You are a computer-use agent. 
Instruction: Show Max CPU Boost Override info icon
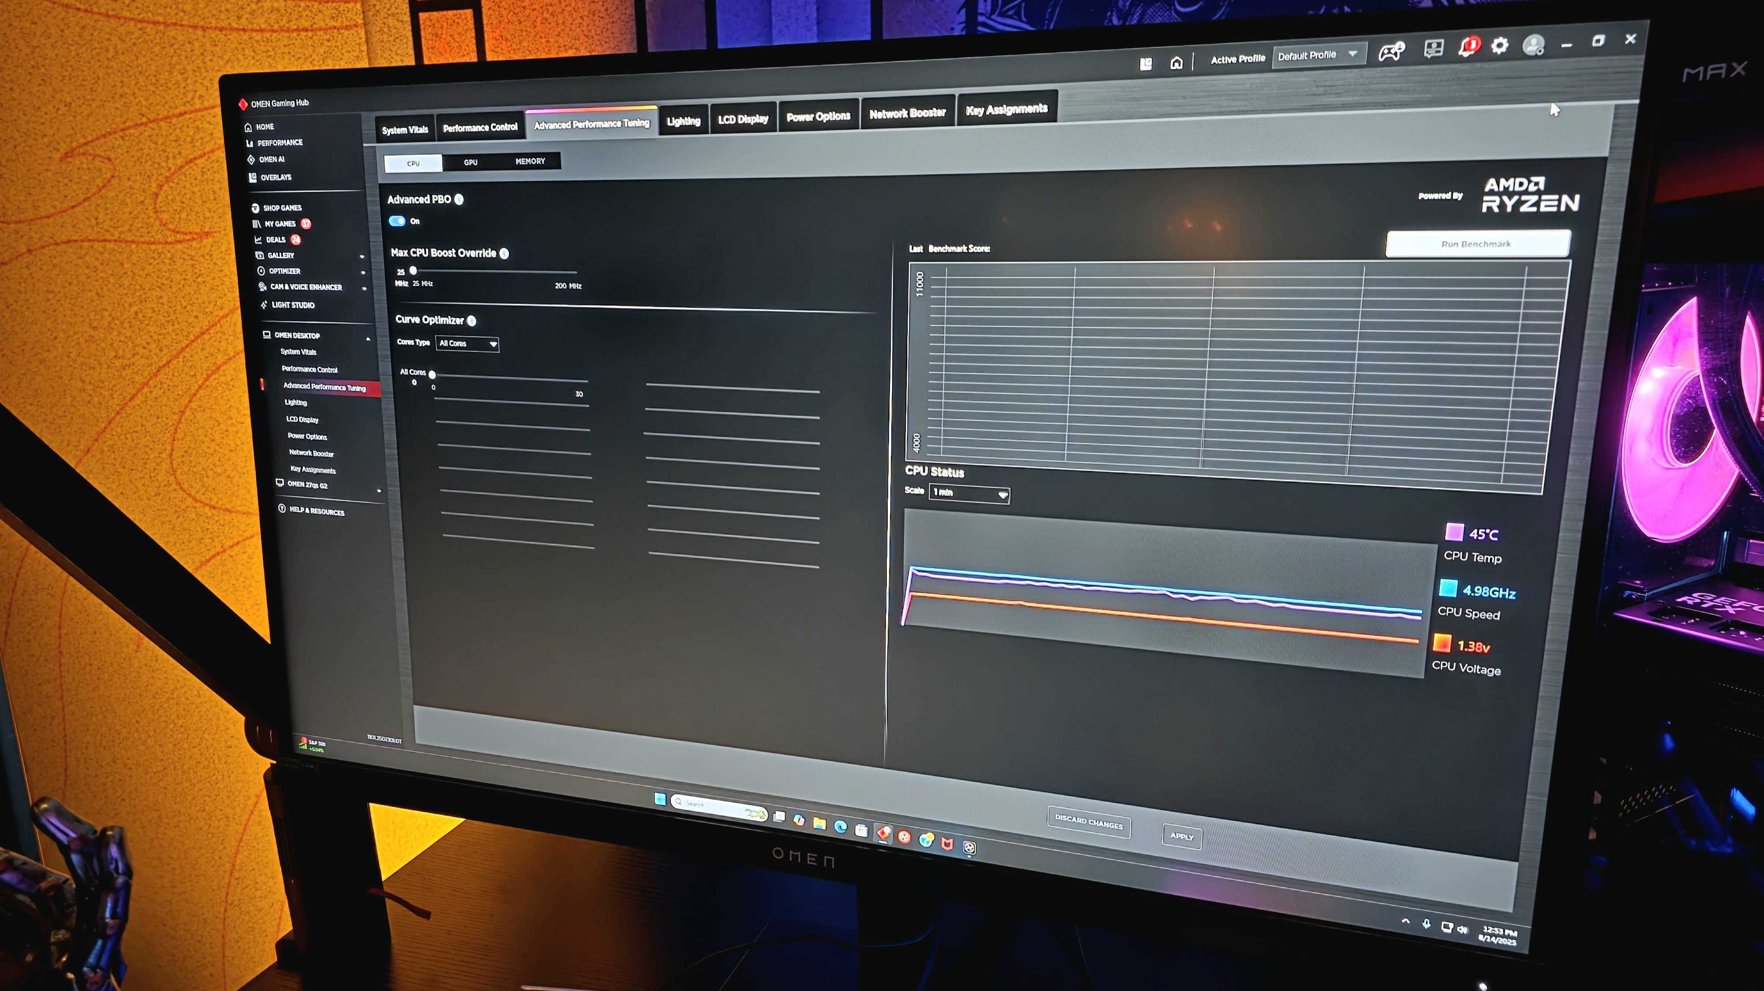point(504,253)
